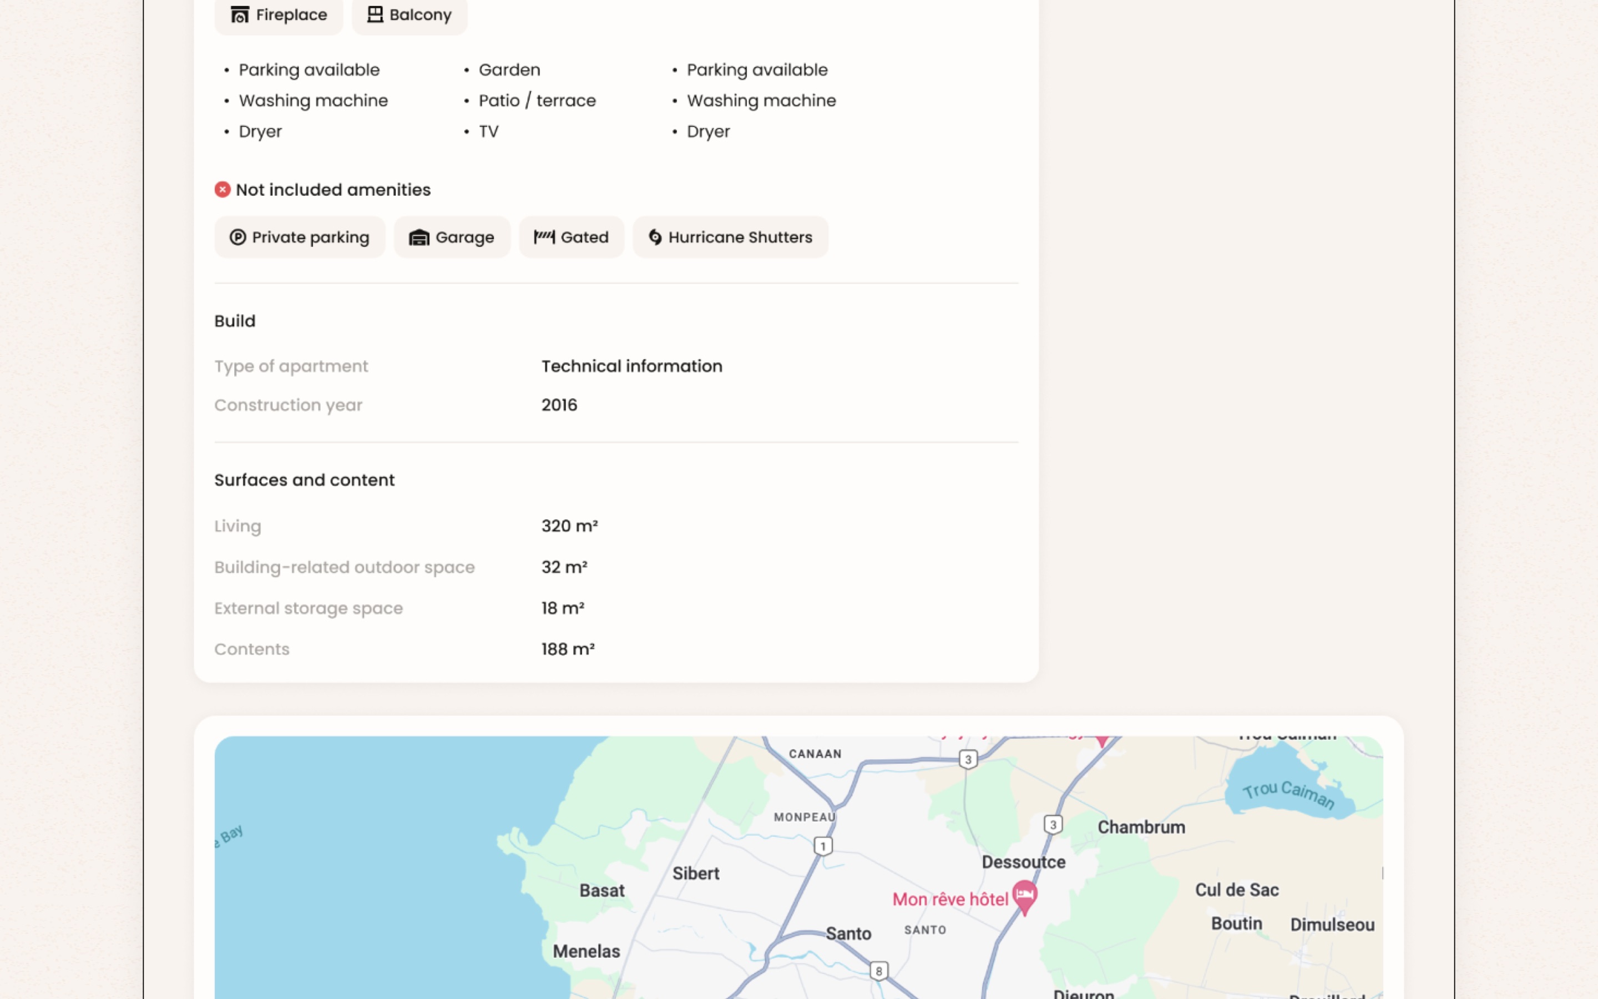
Task: Select the Garage chip label
Action: (x=465, y=237)
